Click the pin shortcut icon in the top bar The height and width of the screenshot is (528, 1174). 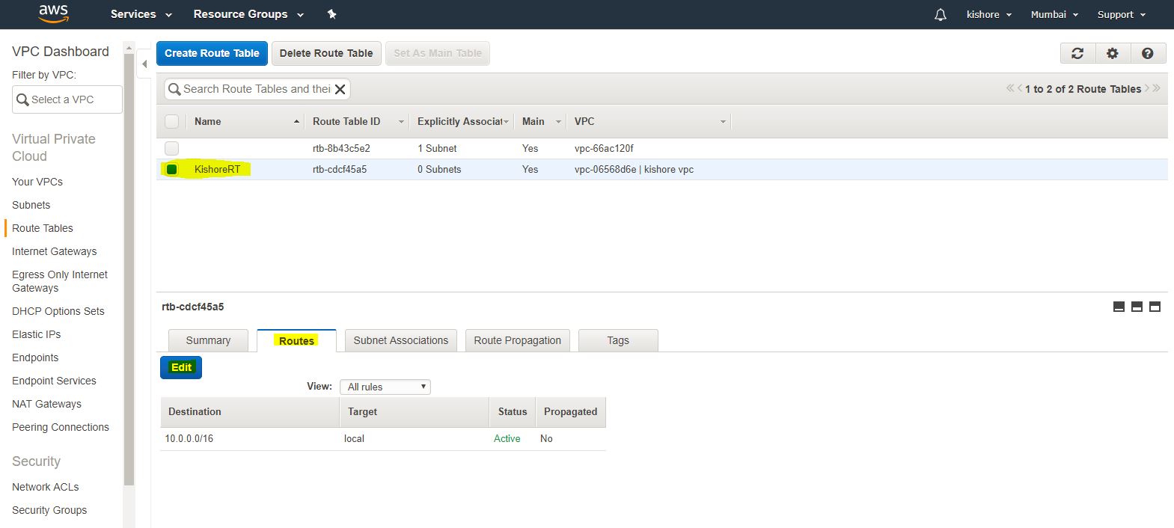point(332,14)
